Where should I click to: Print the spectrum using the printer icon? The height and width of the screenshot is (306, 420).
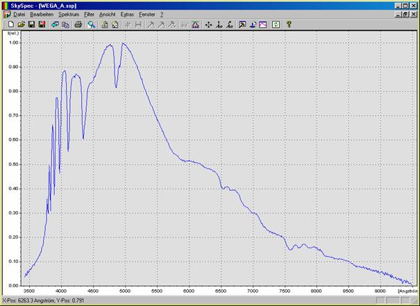coord(78,24)
